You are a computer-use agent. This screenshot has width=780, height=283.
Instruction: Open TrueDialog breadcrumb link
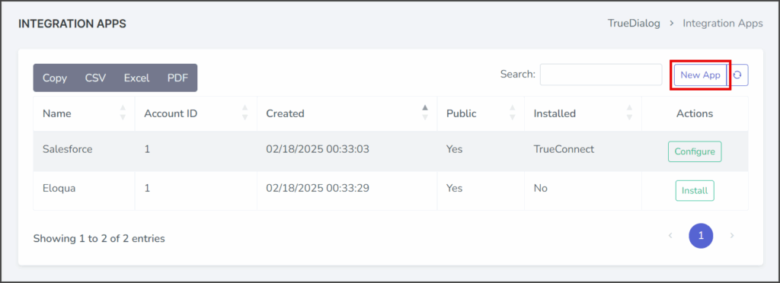[x=634, y=24]
